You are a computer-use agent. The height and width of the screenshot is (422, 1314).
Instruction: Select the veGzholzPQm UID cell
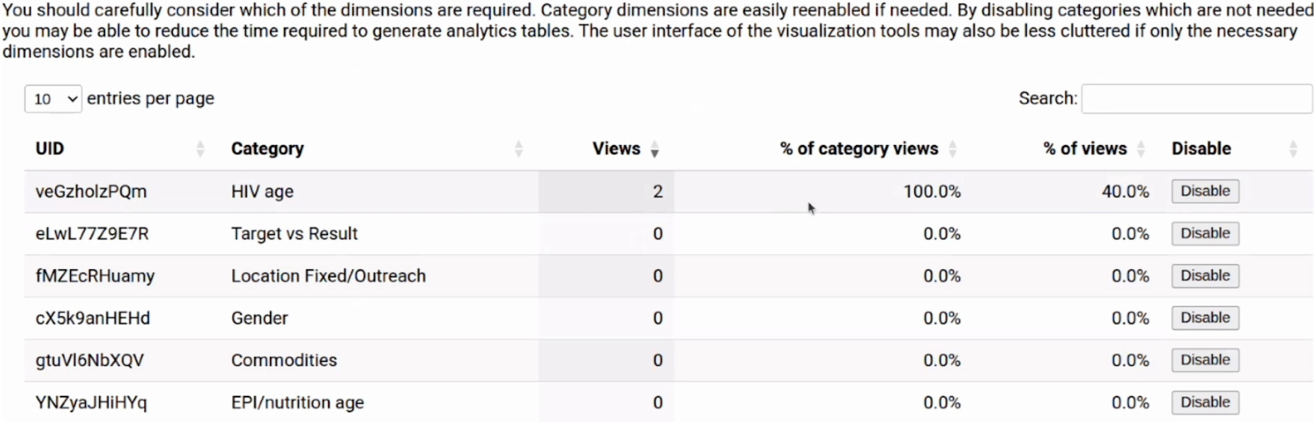pyautogui.click(x=91, y=192)
